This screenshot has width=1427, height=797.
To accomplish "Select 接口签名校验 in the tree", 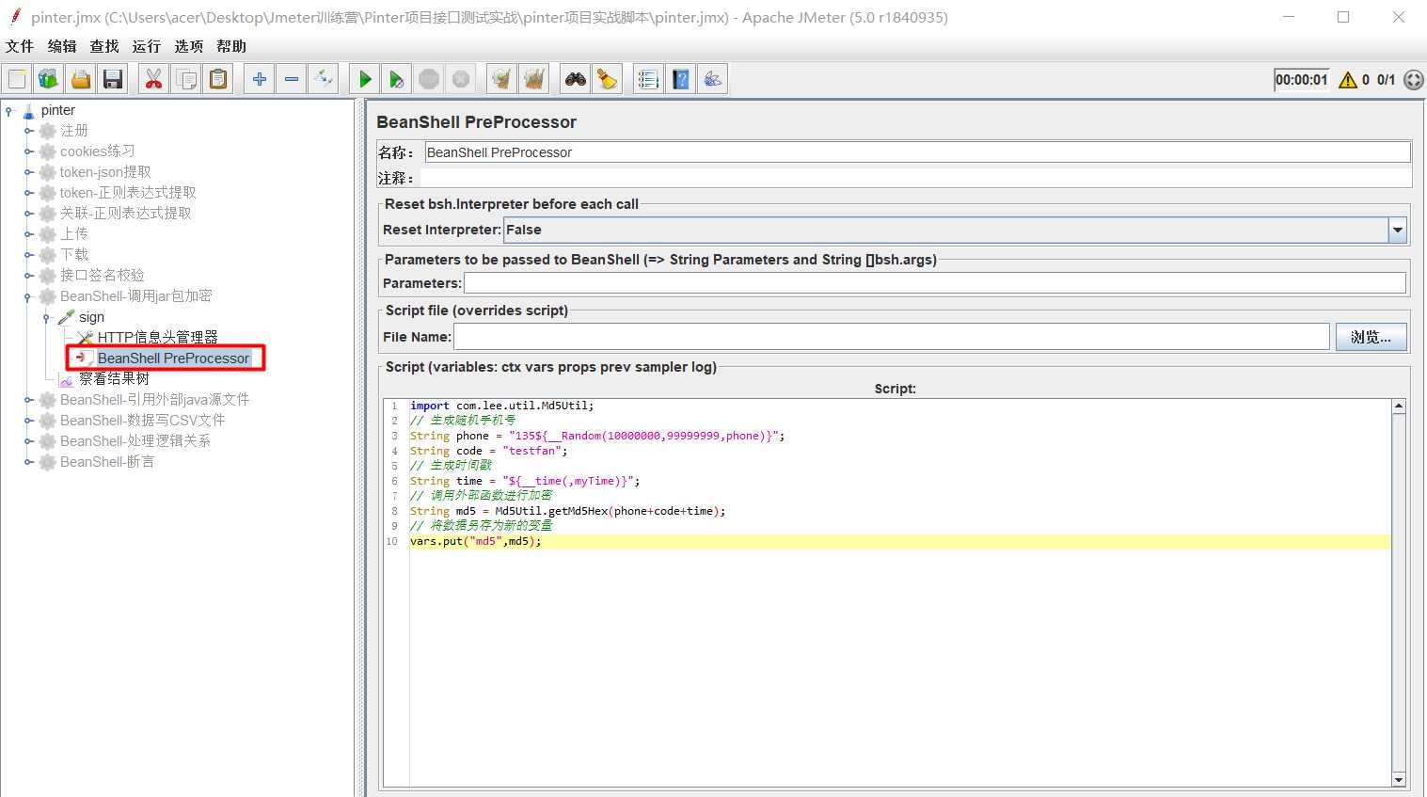I will [x=103, y=276].
